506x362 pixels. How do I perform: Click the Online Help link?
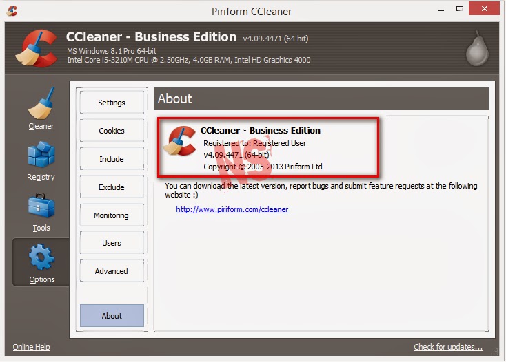click(x=31, y=347)
